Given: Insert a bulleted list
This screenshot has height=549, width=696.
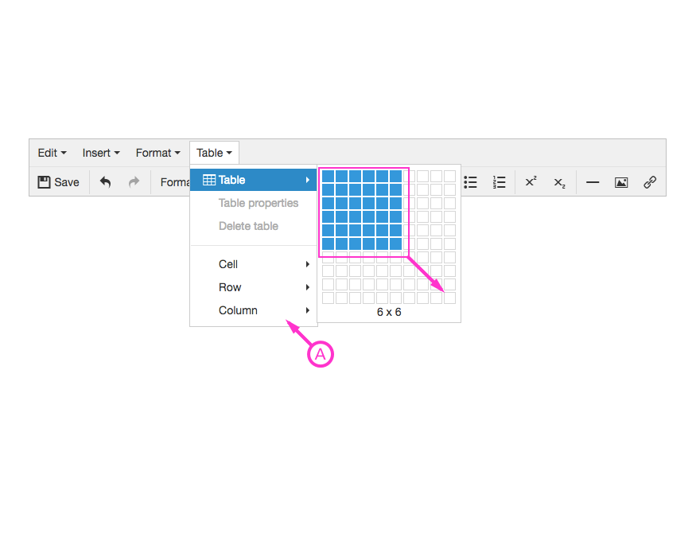Looking at the screenshot, I should [x=470, y=182].
